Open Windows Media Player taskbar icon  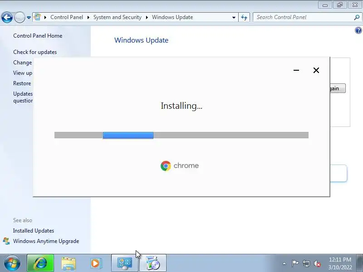[95, 263]
